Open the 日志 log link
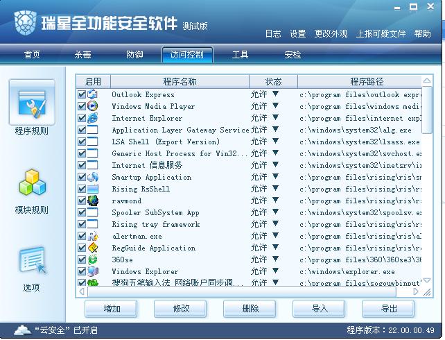 pyautogui.click(x=273, y=34)
